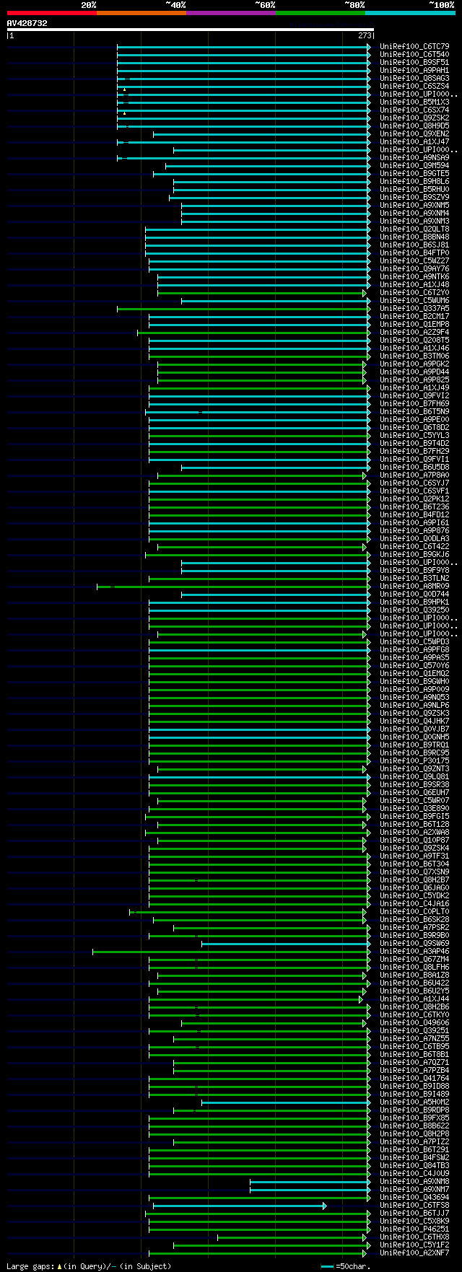Click the purple ~60% identity legend segment

(231, 13)
